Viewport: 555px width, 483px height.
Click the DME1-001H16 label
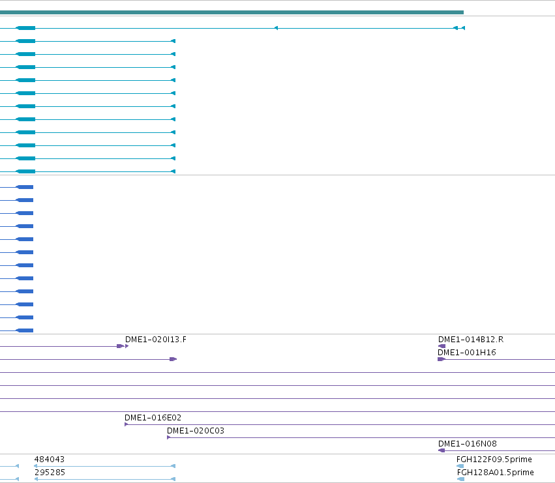pyautogui.click(x=467, y=353)
